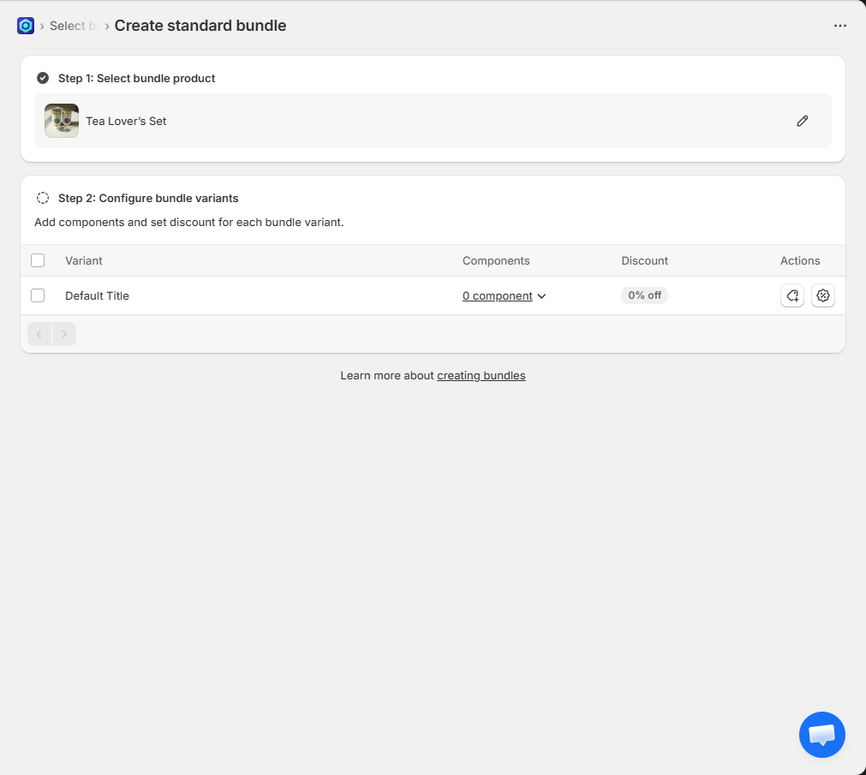The width and height of the screenshot is (866, 775).
Task: Open the three-dot more options menu
Action: [x=839, y=26]
